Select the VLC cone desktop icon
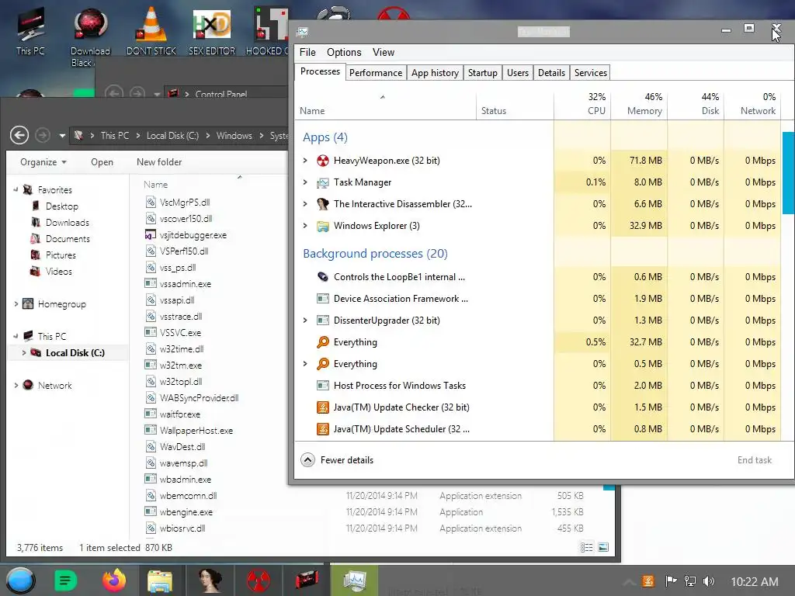 [x=151, y=31]
